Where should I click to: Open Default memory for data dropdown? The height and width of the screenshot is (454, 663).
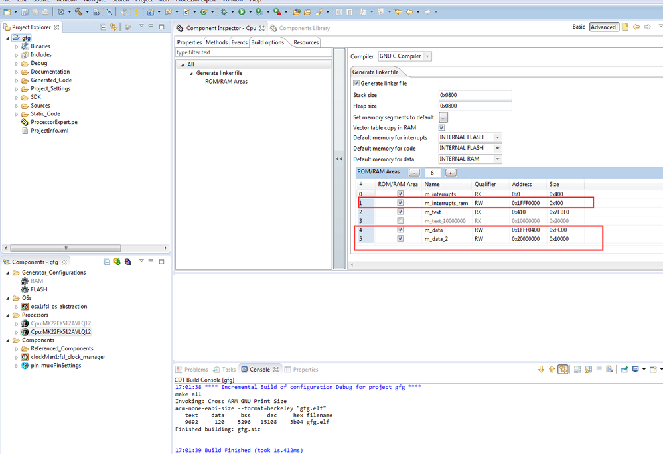pyautogui.click(x=498, y=159)
